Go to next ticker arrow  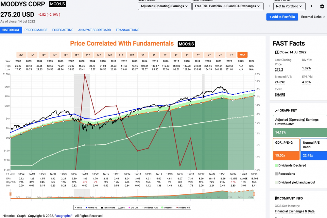(x=311, y=6)
